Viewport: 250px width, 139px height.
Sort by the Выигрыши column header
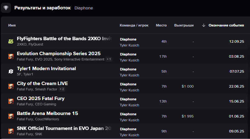(184, 25)
